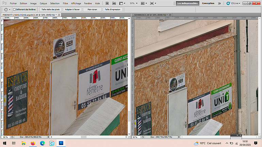Image resolution: width=262 pixels, height=147 pixels.
Task: Open the notification center icon
Action: pos(256,143)
